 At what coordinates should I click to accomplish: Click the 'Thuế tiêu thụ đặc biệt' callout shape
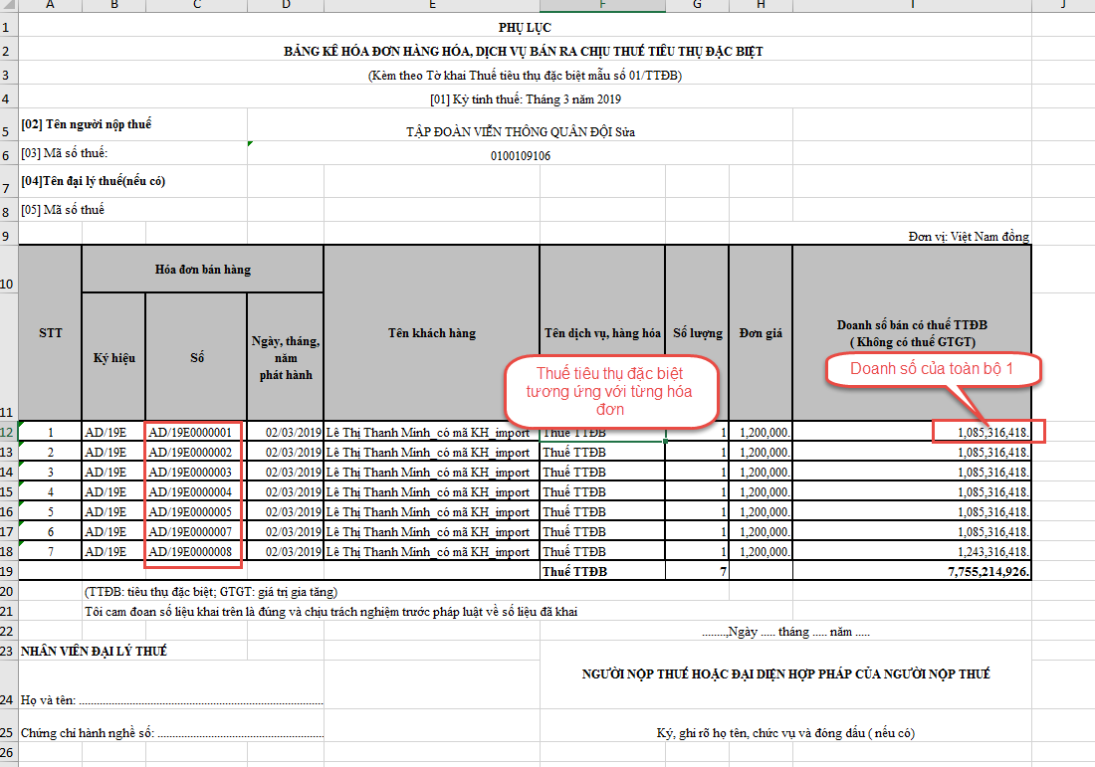[x=610, y=391]
